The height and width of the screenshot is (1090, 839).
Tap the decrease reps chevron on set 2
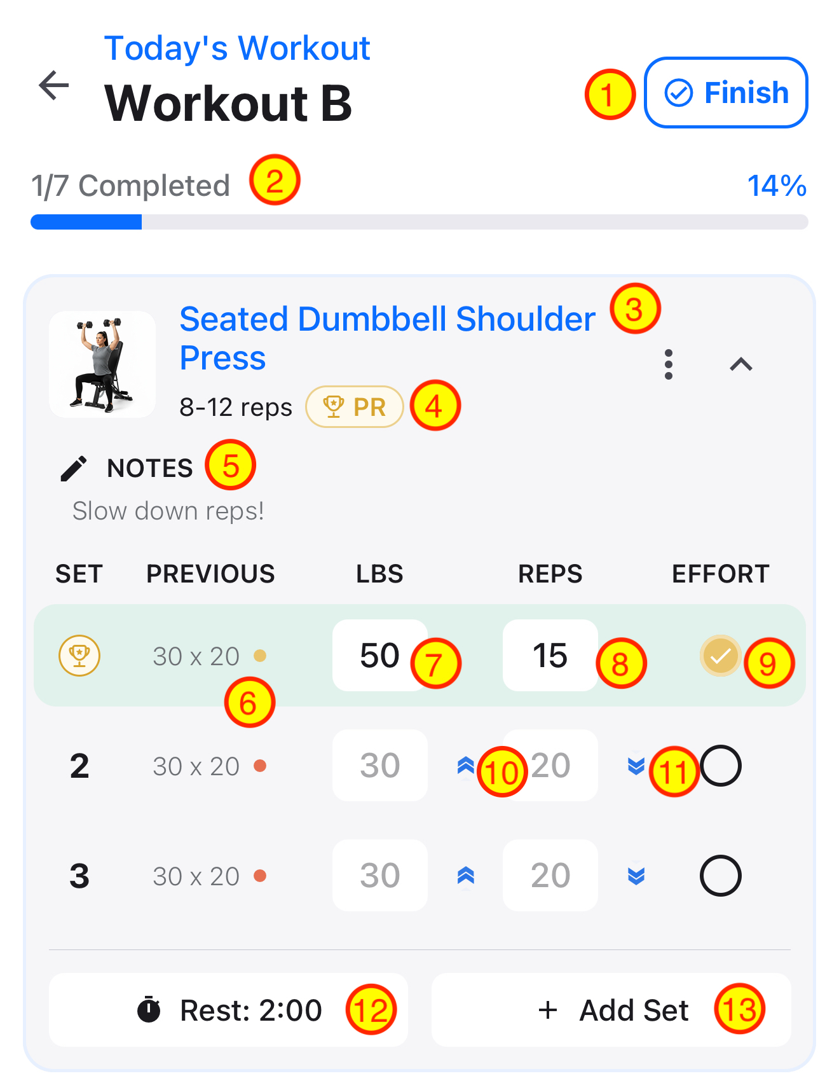pyautogui.click(x=636, y=766)
